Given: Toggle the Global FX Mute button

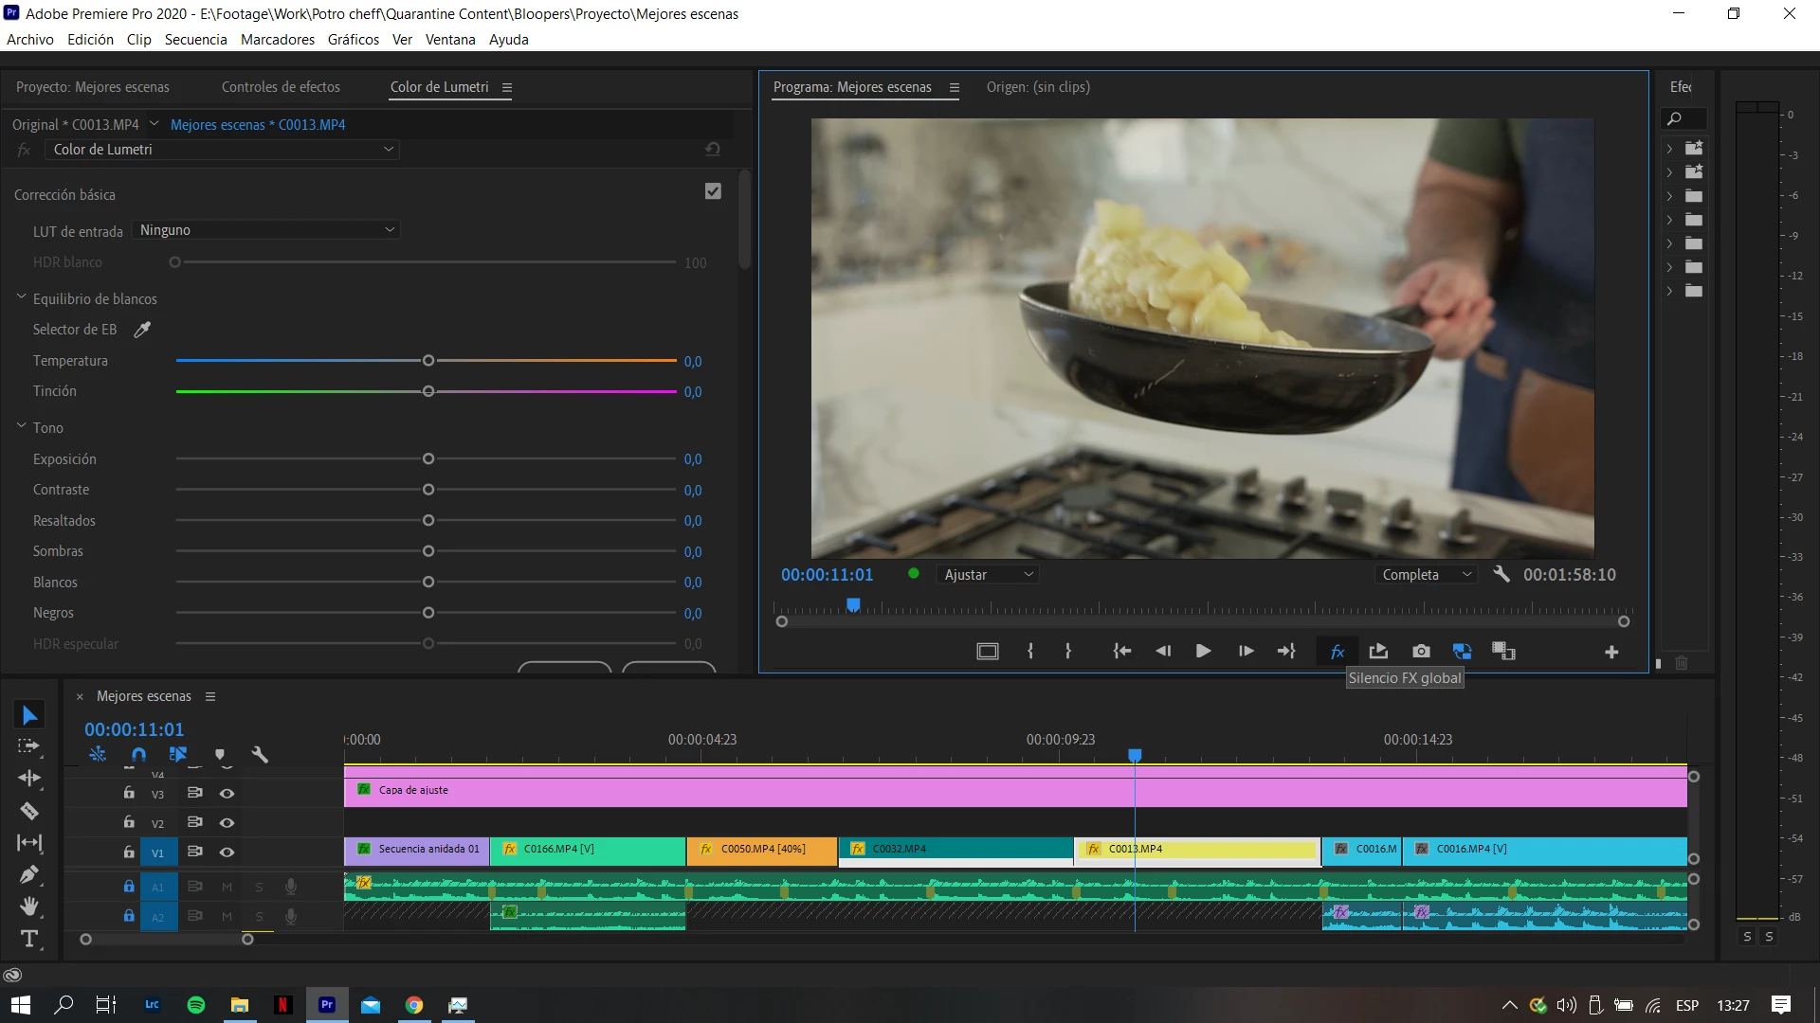Looking at the screenshot, I should click(1337, 652).
